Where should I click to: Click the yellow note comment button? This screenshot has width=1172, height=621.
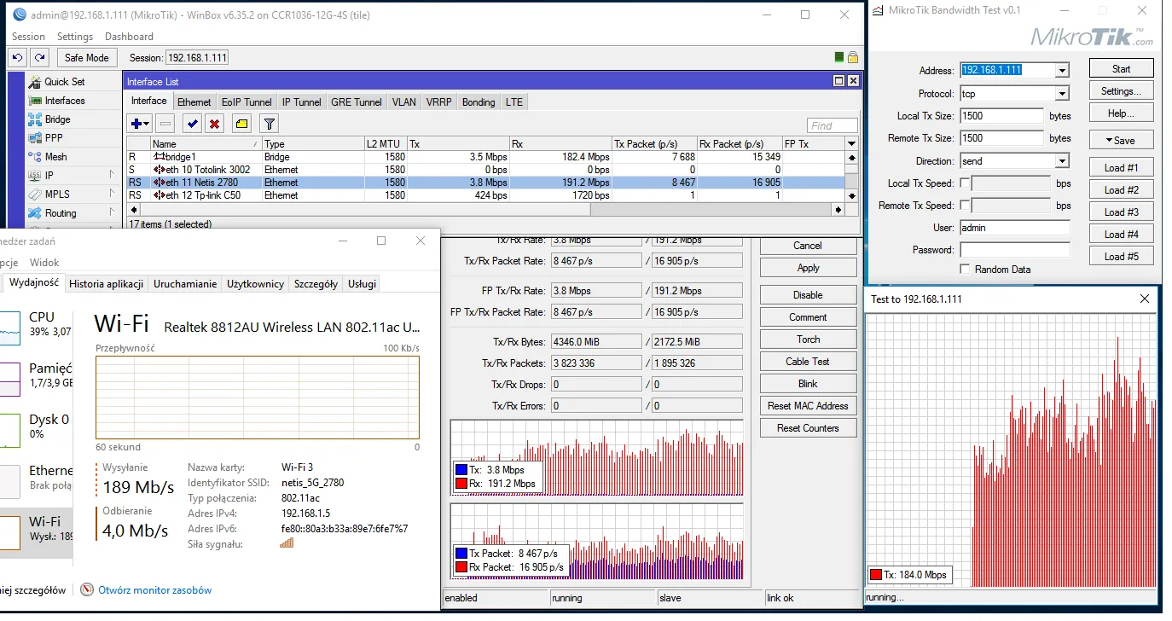click(241, 125)
